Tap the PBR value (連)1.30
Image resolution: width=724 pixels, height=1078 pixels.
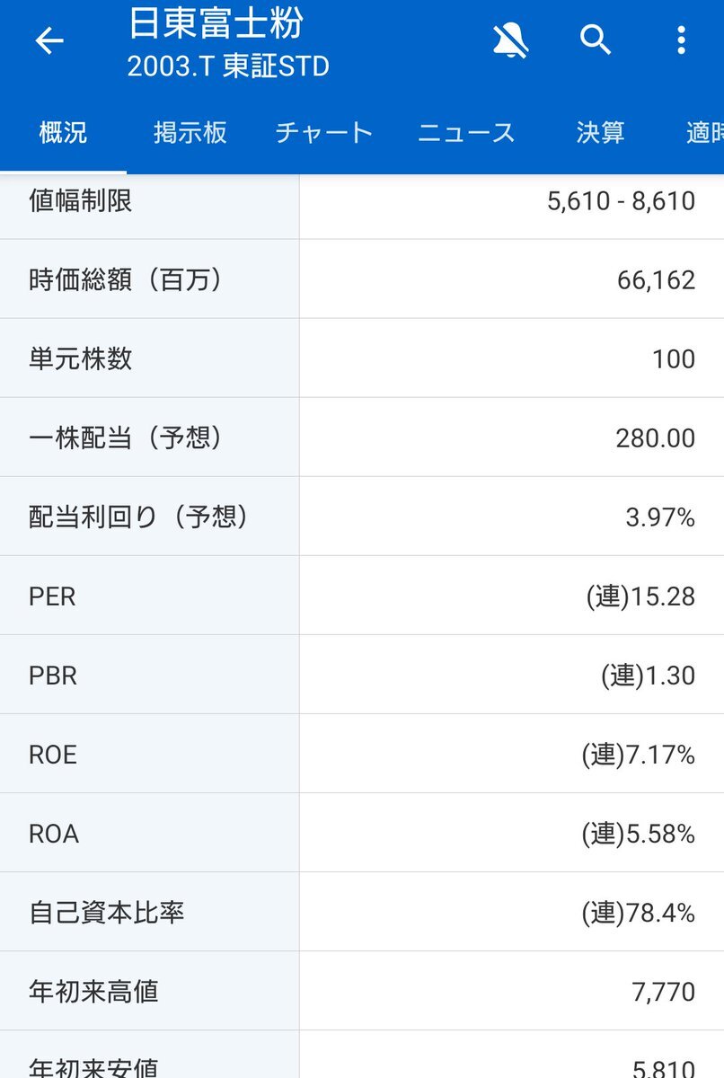pyautogui.click(x=648, y=676)
